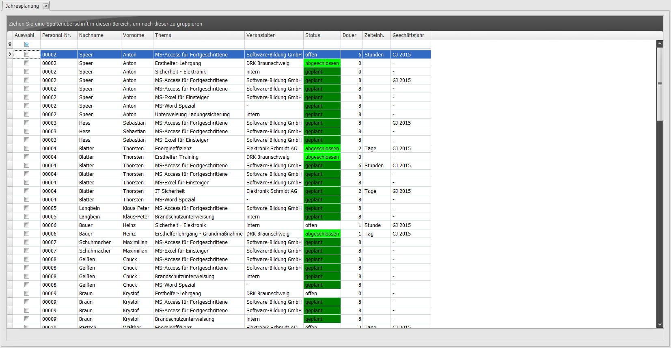Click the scrollbar down arrow

point(660,324)
